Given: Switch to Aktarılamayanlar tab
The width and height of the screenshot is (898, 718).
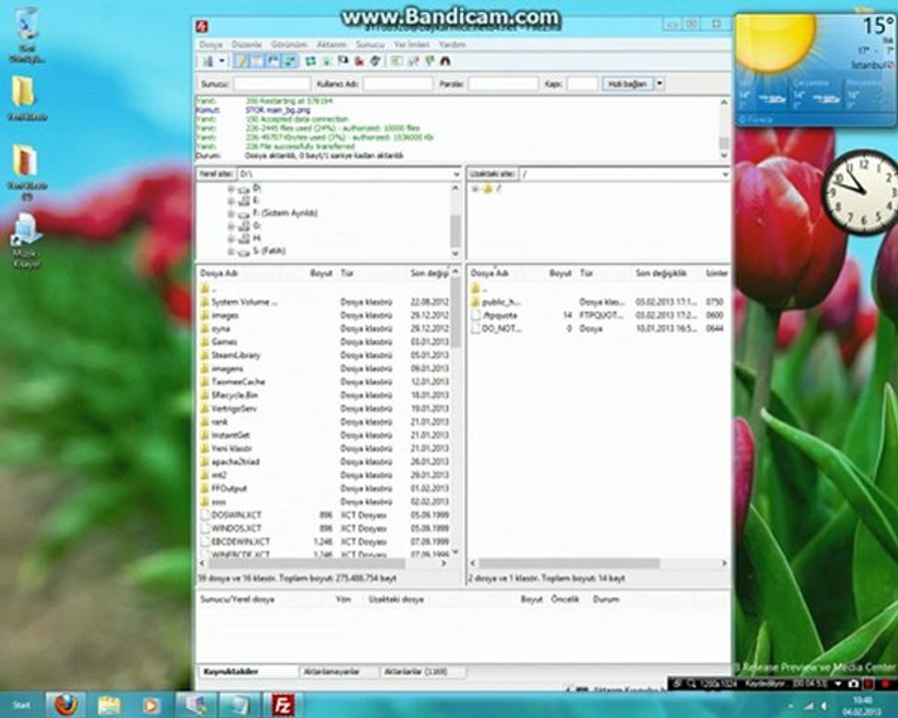Looking at the screenshot, I should [x=338, y=671].
